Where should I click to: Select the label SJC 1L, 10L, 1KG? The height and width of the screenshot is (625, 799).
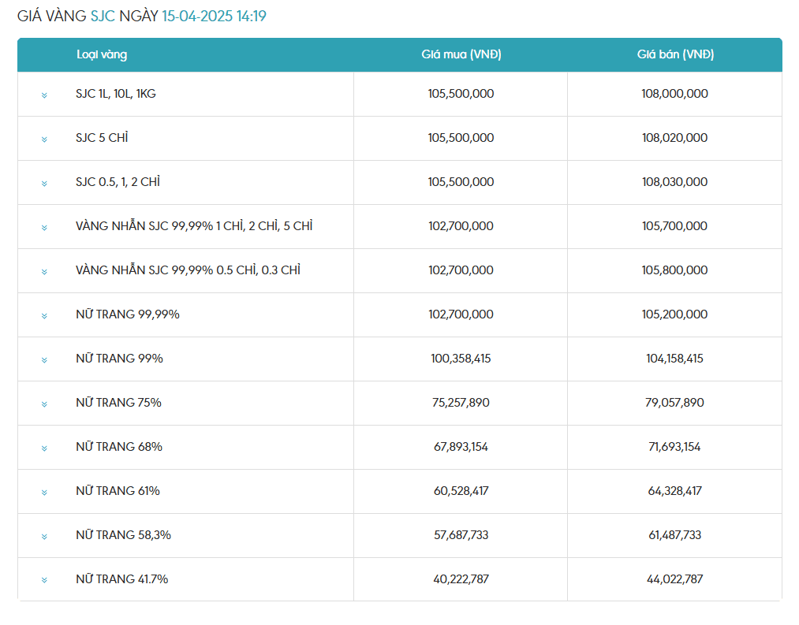(116, 94)
